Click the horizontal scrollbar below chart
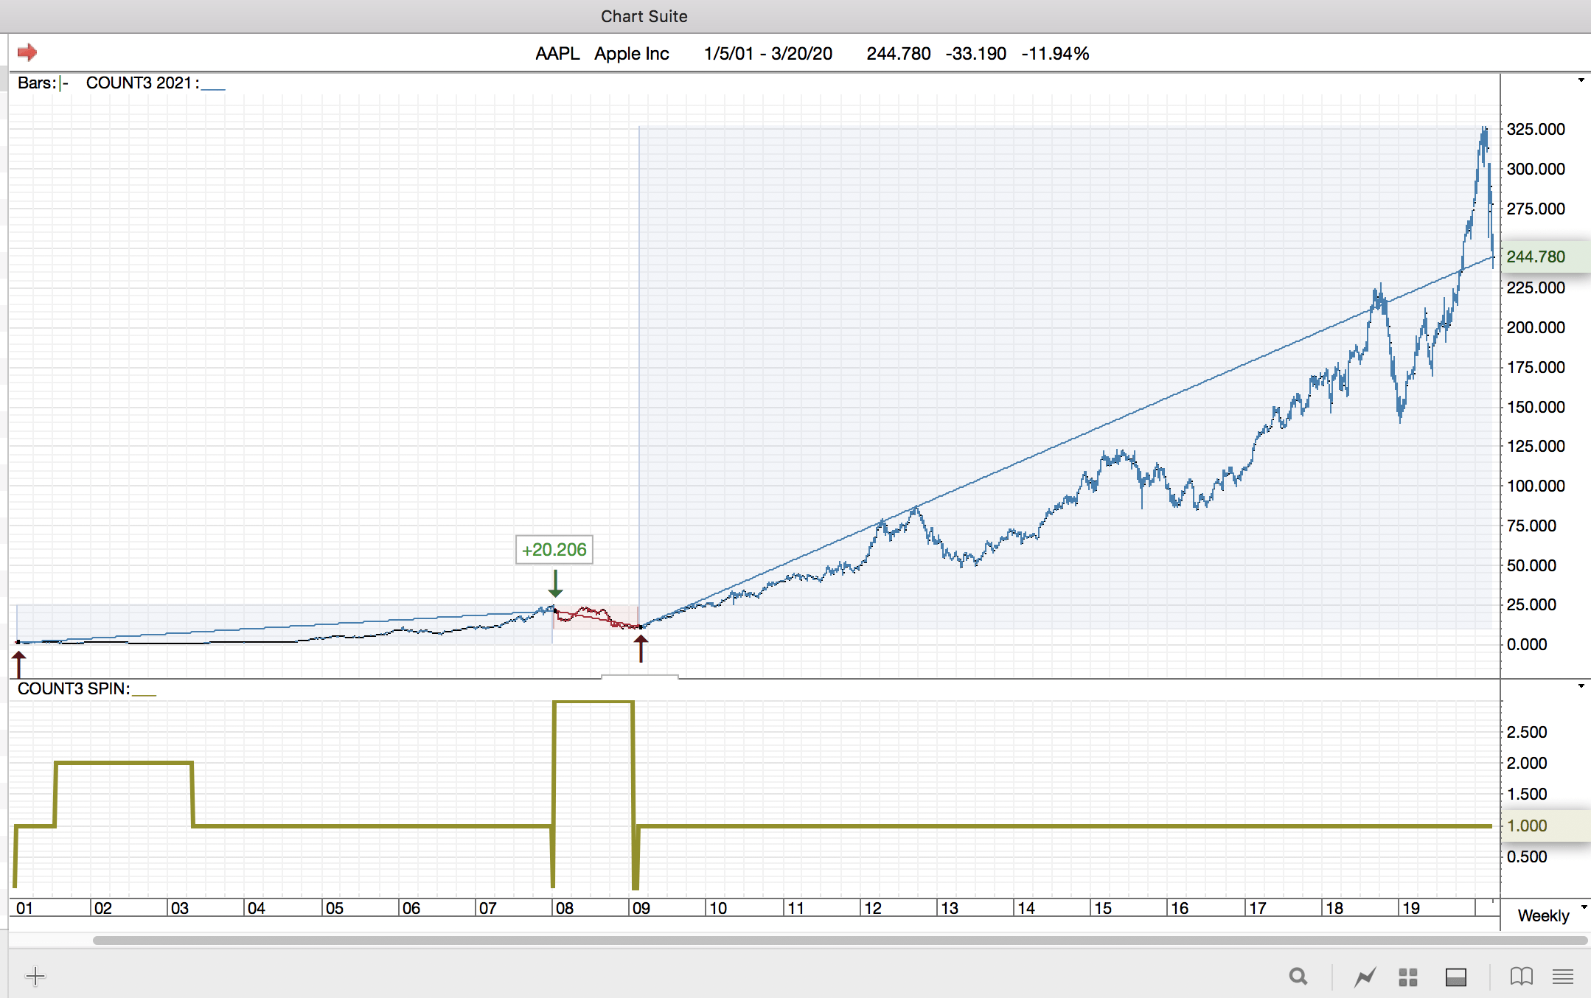The image size is (1591, 998). [839, 941]
